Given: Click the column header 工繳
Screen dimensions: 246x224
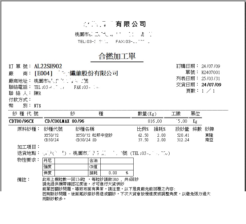Looking at the screenshot, I should (x=176, y=114).
